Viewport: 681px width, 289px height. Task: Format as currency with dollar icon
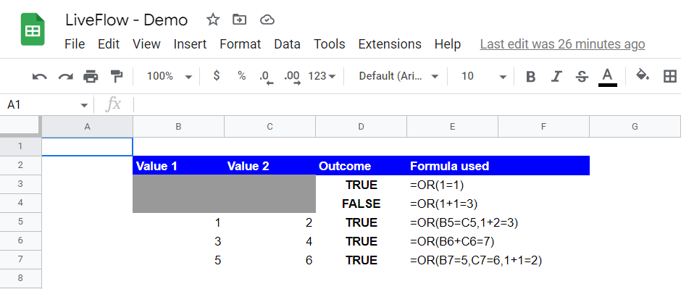pyautogui.click(x=217, y=76)
